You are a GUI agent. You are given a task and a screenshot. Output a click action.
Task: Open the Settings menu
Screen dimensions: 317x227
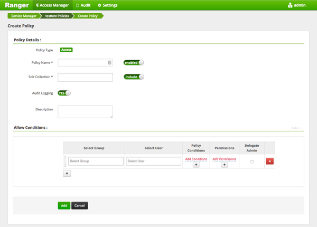click(108, 5)
